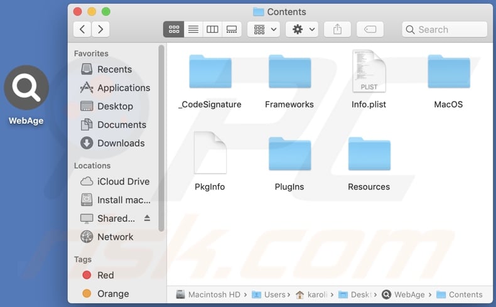Click the karoli home folder in path bar
The width and height of the screenshot is (496, 307).
click(311, 294)
